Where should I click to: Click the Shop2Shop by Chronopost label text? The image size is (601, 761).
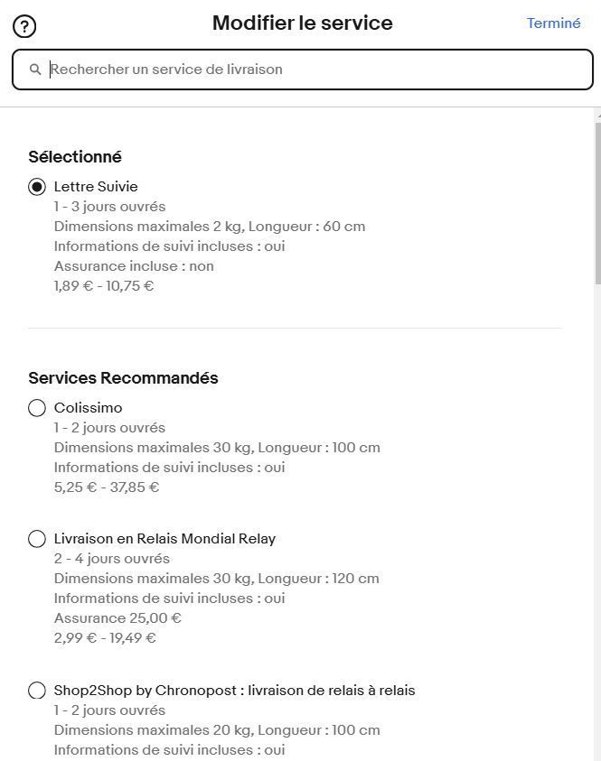(234, 691)
